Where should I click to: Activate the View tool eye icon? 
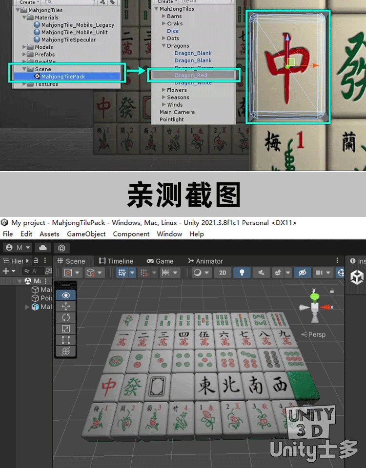point(66,295)
